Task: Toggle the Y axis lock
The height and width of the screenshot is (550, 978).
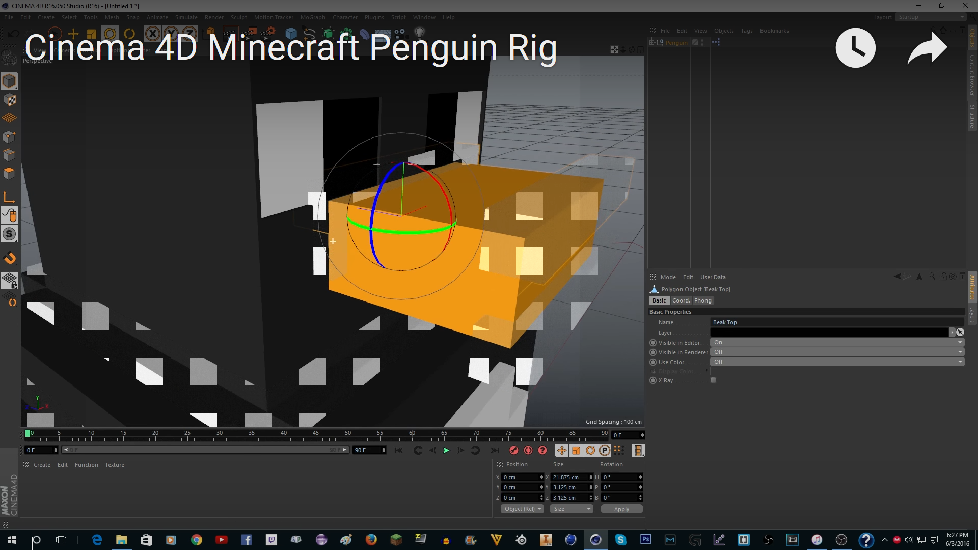Action: (171, 34)
